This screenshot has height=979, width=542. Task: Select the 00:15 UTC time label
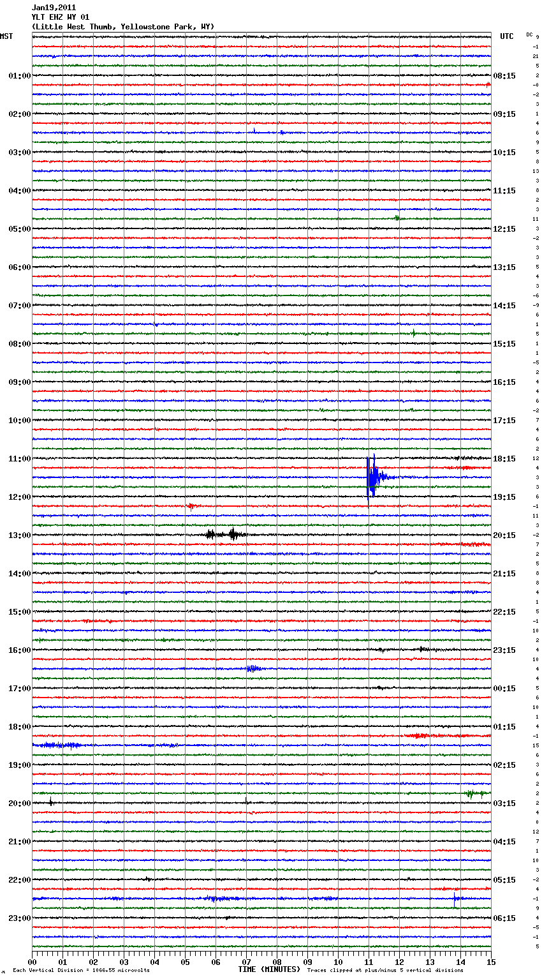(504, 689)
